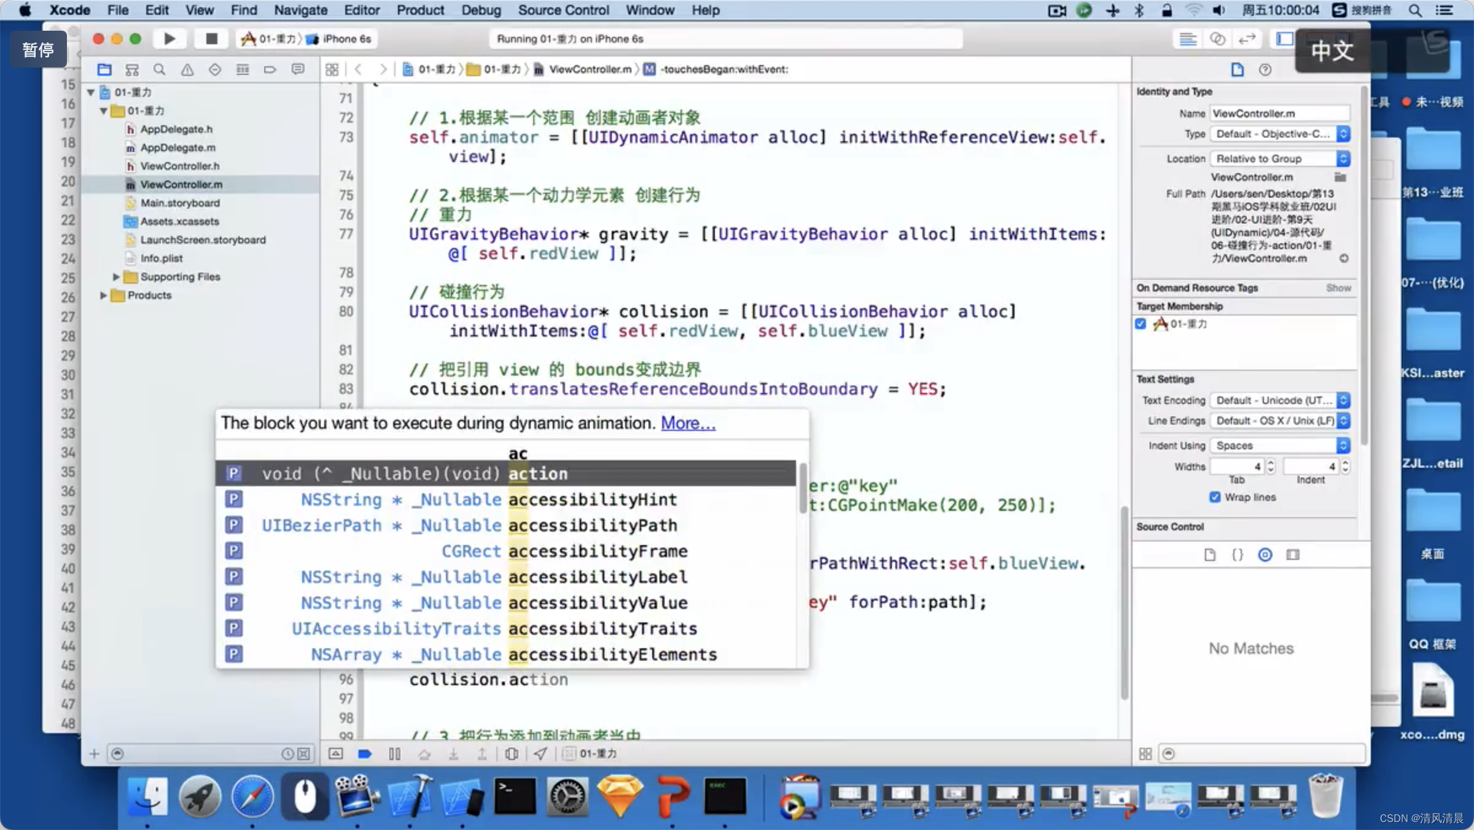Select the Code Snippet library icon
1474x830 pixels.
(x=1238, y=555)
